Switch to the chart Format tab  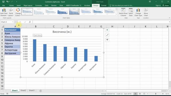point(104,5)
